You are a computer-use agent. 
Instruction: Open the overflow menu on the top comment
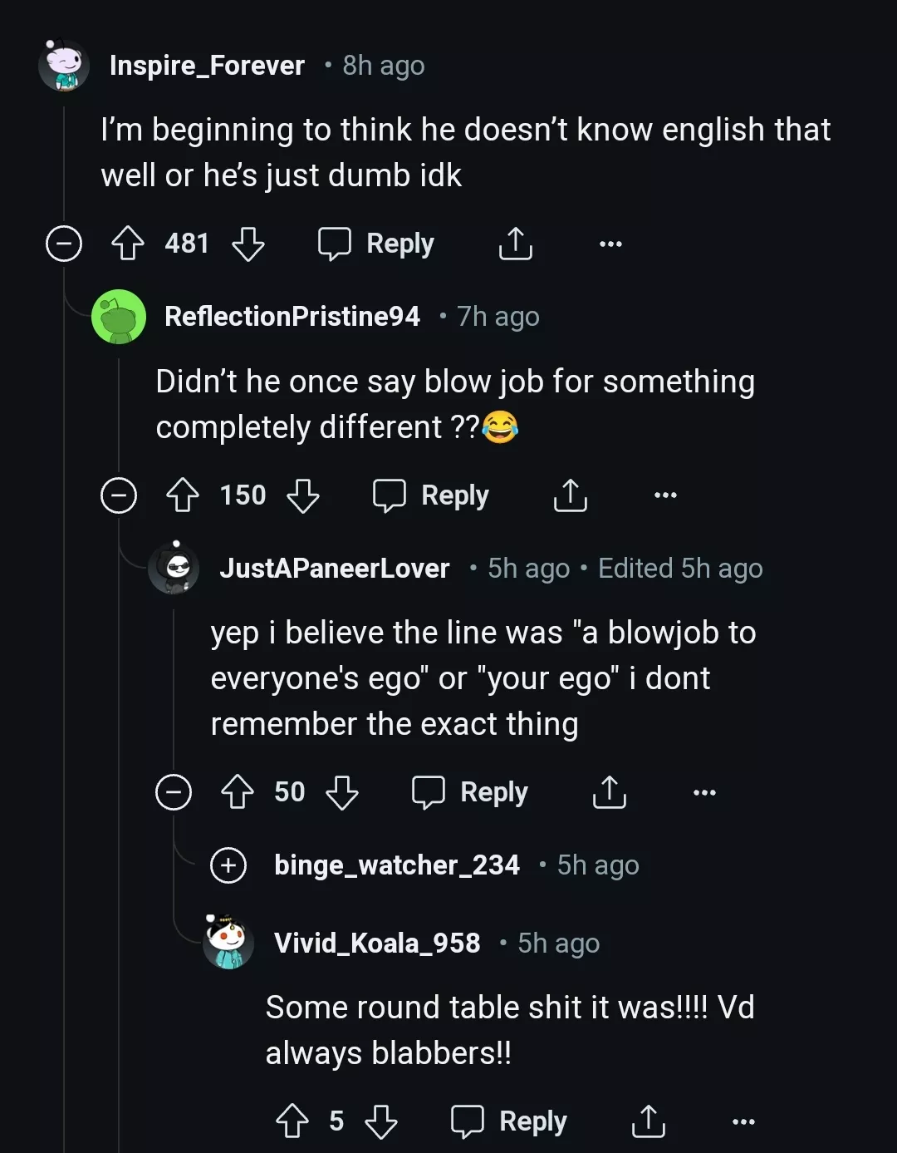tap(610, 244)
